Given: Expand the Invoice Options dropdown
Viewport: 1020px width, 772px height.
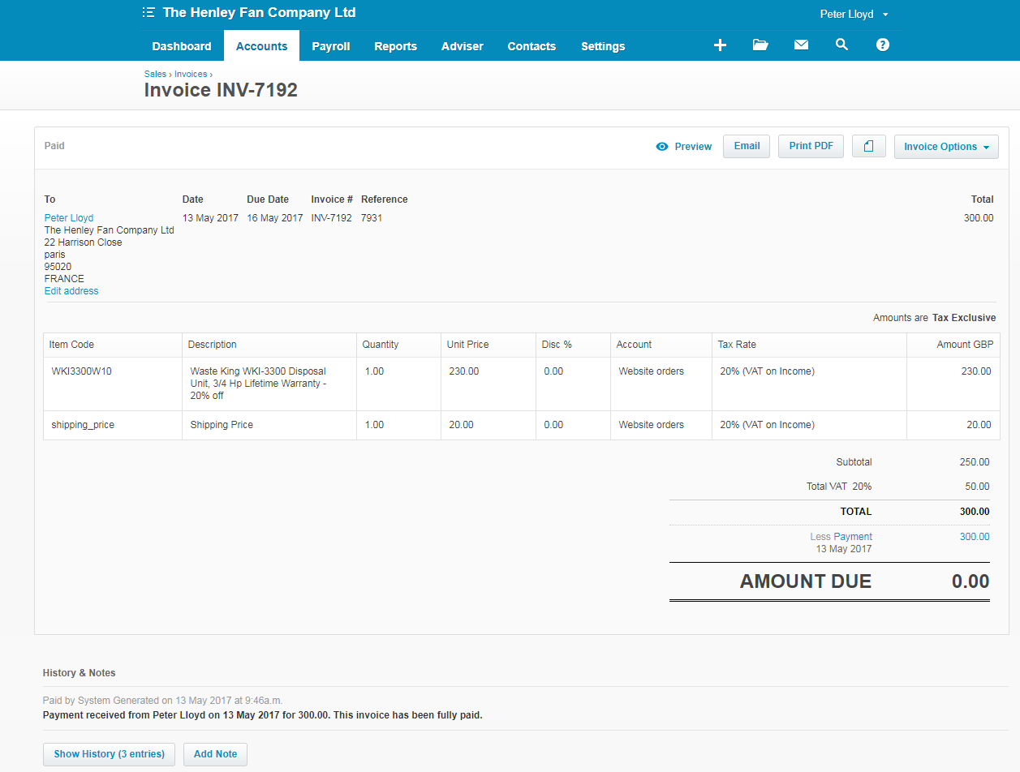Looking at the screenshot, I should point(945,147).
